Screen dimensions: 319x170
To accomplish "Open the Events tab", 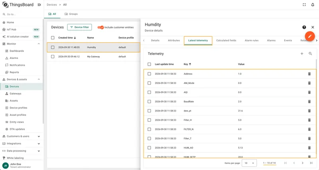I will tap(288, 41).
